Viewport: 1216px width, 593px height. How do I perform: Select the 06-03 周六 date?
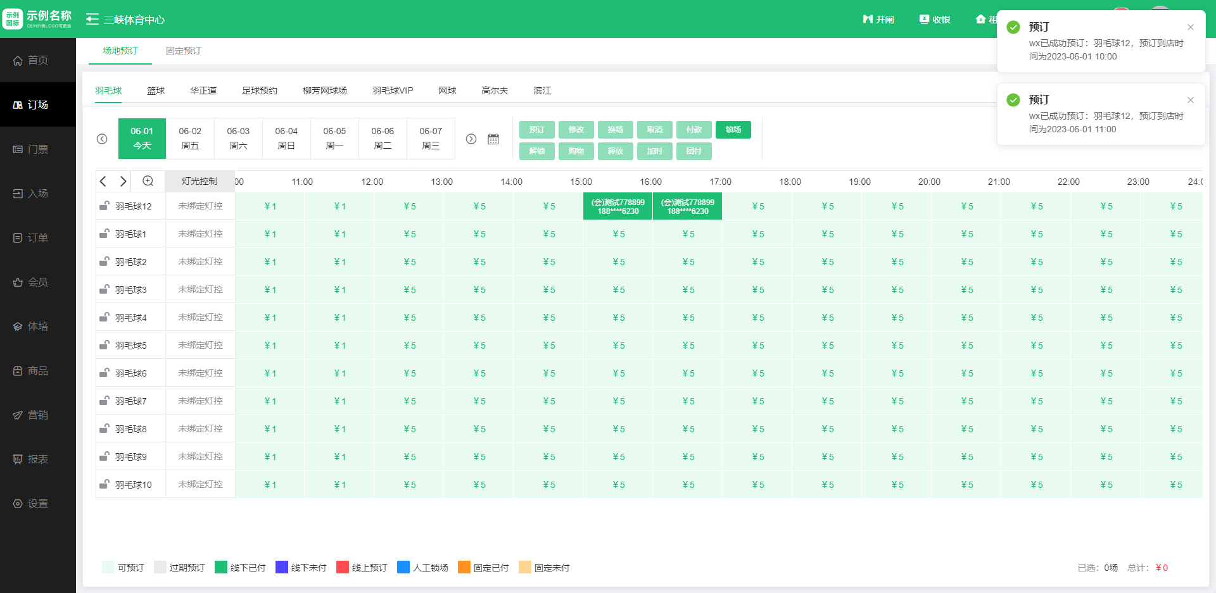238,138
